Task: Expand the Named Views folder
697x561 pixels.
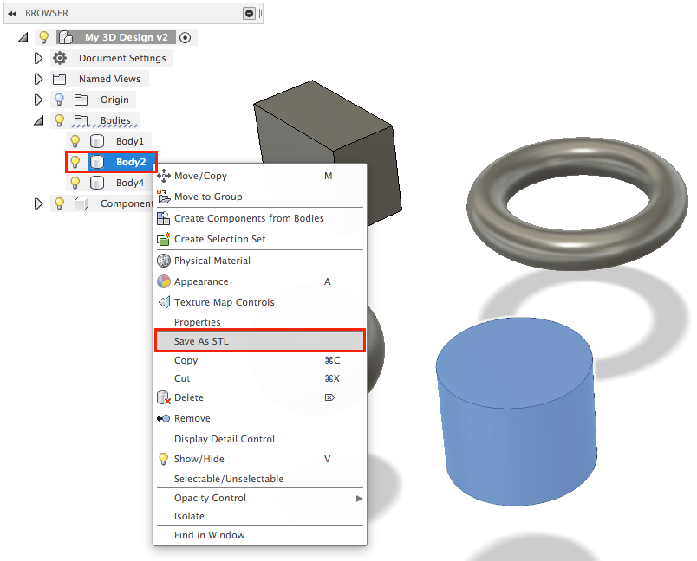Action: (38, 79)
